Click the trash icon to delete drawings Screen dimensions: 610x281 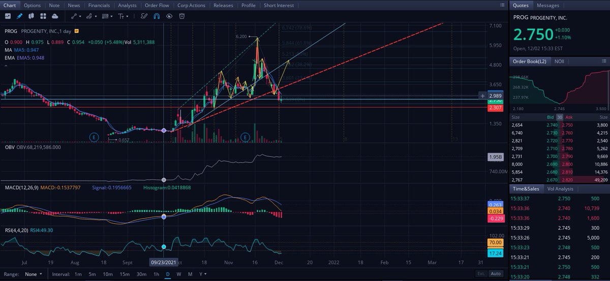tap(181, 16)
